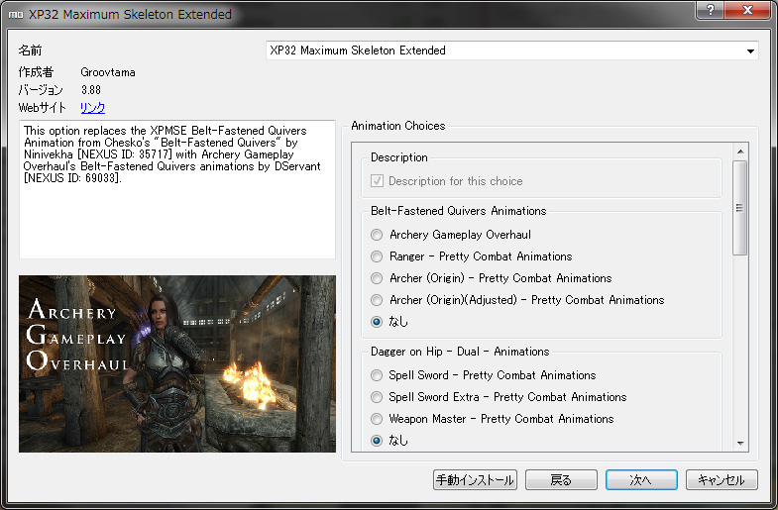
Task: Click the scroll down arrow in Animation Choices
Action: coord(740,443)
